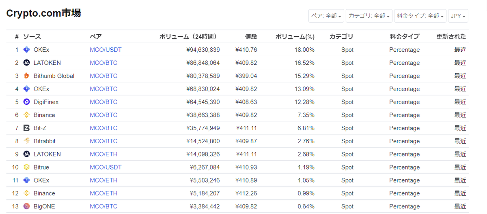The width and height of the screenshot is (487, 214).
Task: Click volume value ¥94,630,839
Action: [x=203, y=50]
